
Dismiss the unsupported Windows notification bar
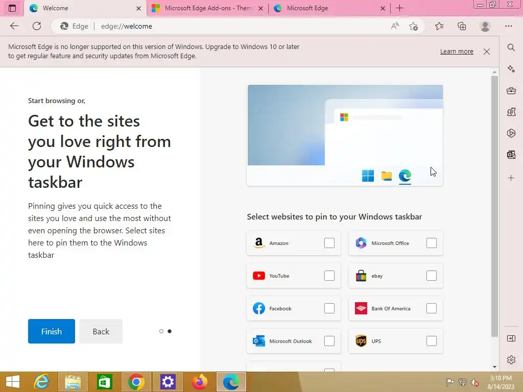coord(487,52)
